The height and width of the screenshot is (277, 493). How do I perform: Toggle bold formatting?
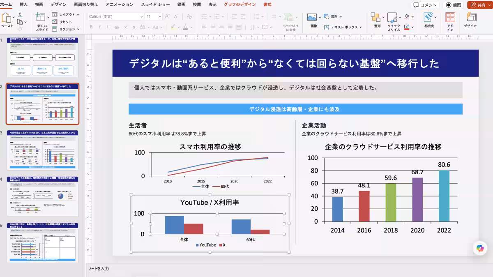pyautogui.click(x=91, y=27)
